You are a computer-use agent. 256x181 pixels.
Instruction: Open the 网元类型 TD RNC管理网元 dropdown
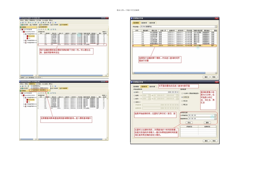(216, 27)
